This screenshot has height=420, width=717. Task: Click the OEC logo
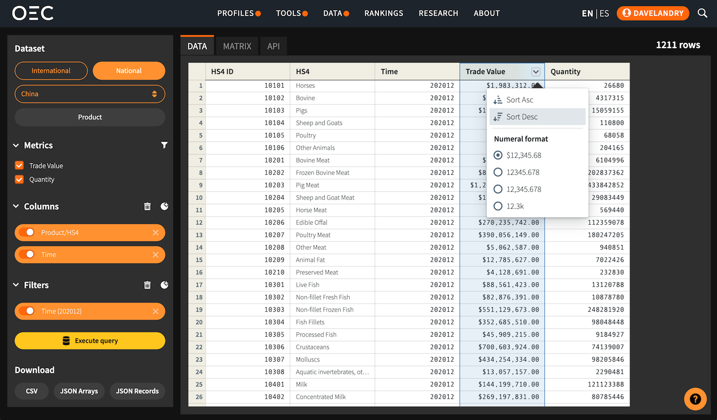(x=33, y=13)
